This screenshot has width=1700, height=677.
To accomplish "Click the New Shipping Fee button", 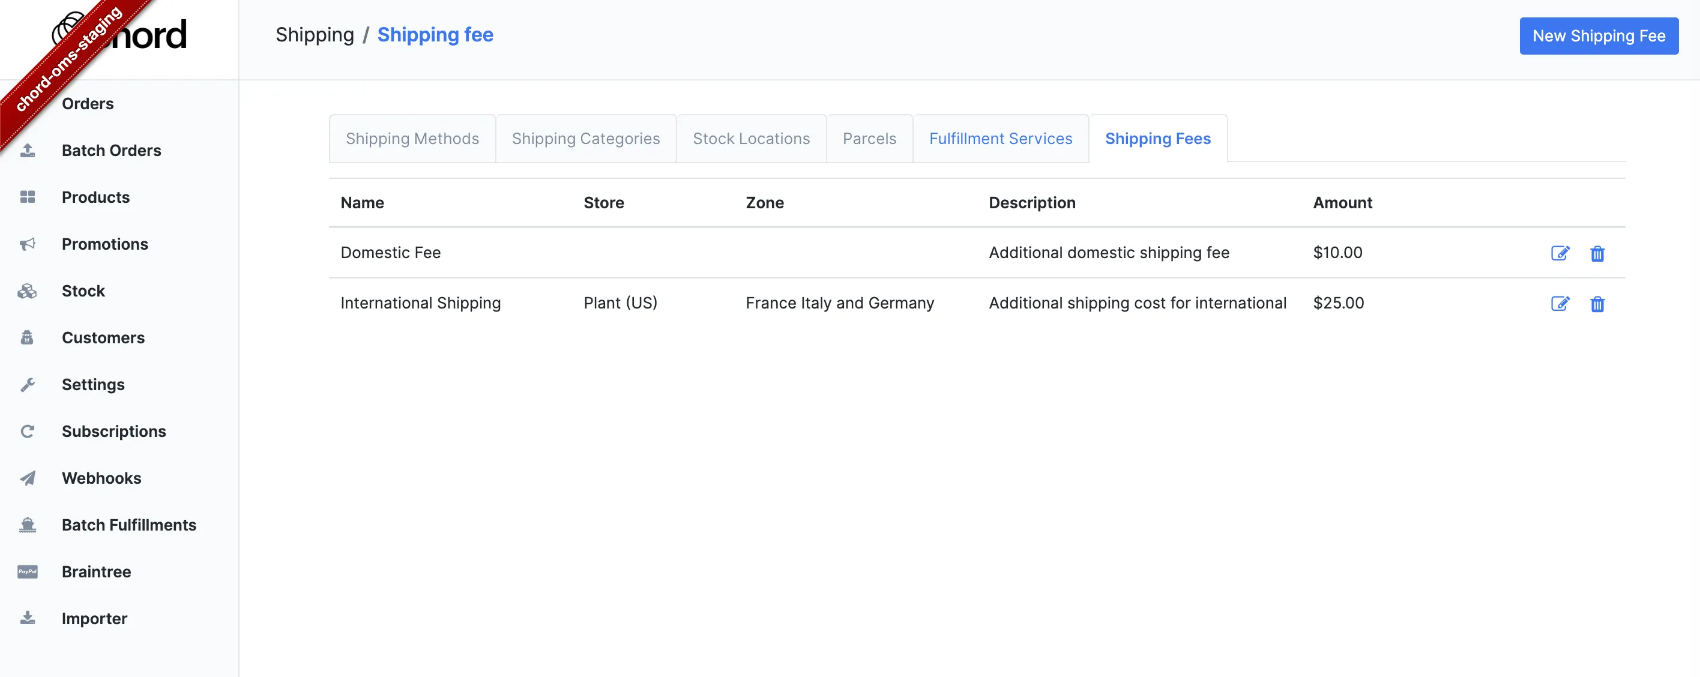I will (1599, 35).
